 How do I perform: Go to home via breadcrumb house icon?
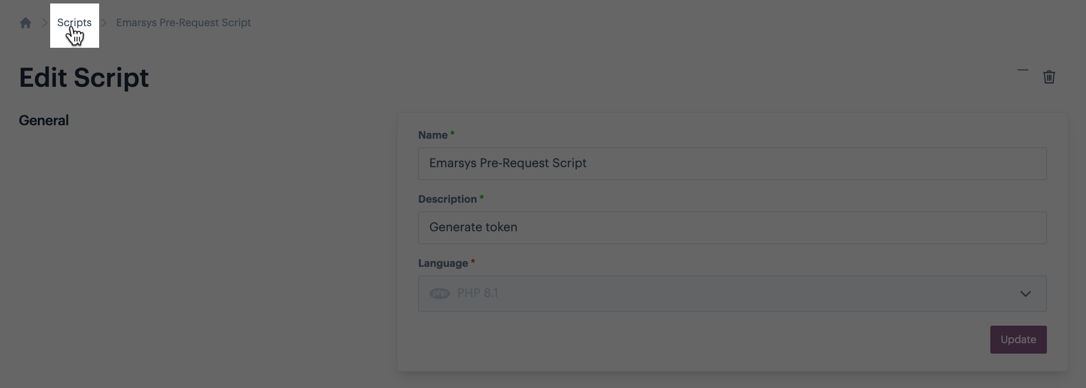[x=26, y=23]
